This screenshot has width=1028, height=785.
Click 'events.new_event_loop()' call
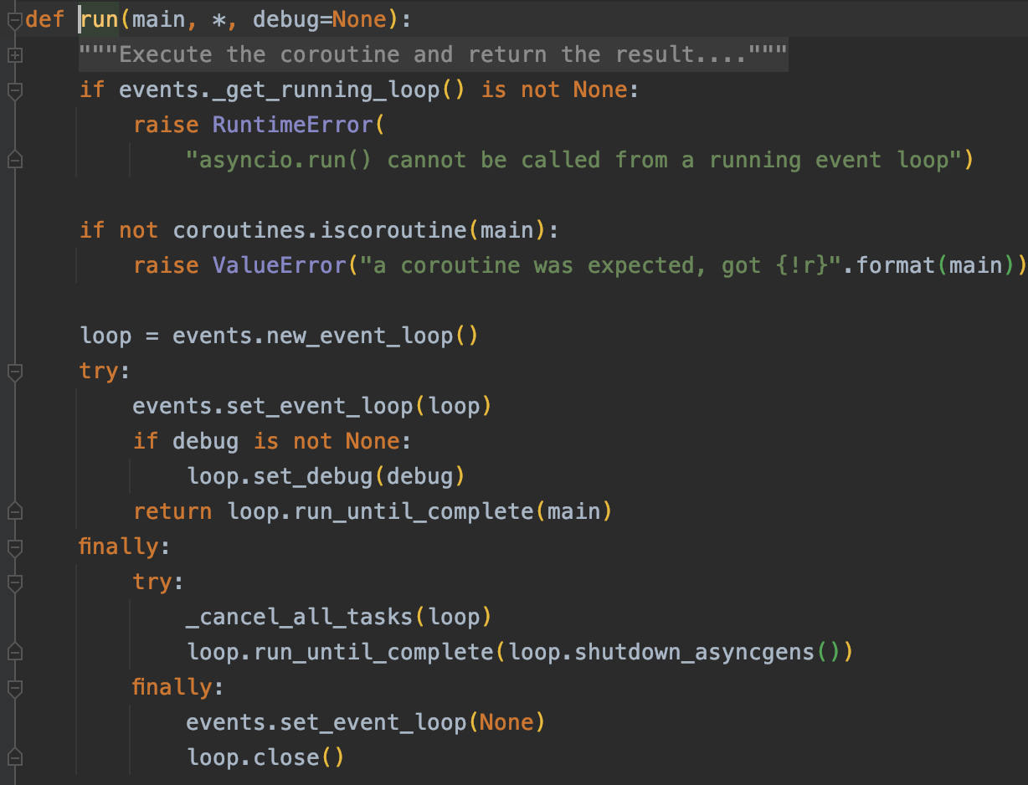(x=325, y=336)
